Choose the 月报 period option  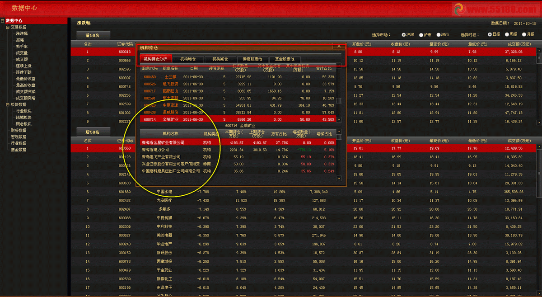pyautogui.click(x=524, y=35)
